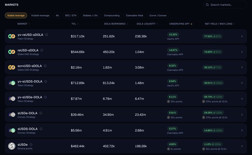Click the 613.24k DOLA borrowed value
252x155 pixels.
coord(109,83)
